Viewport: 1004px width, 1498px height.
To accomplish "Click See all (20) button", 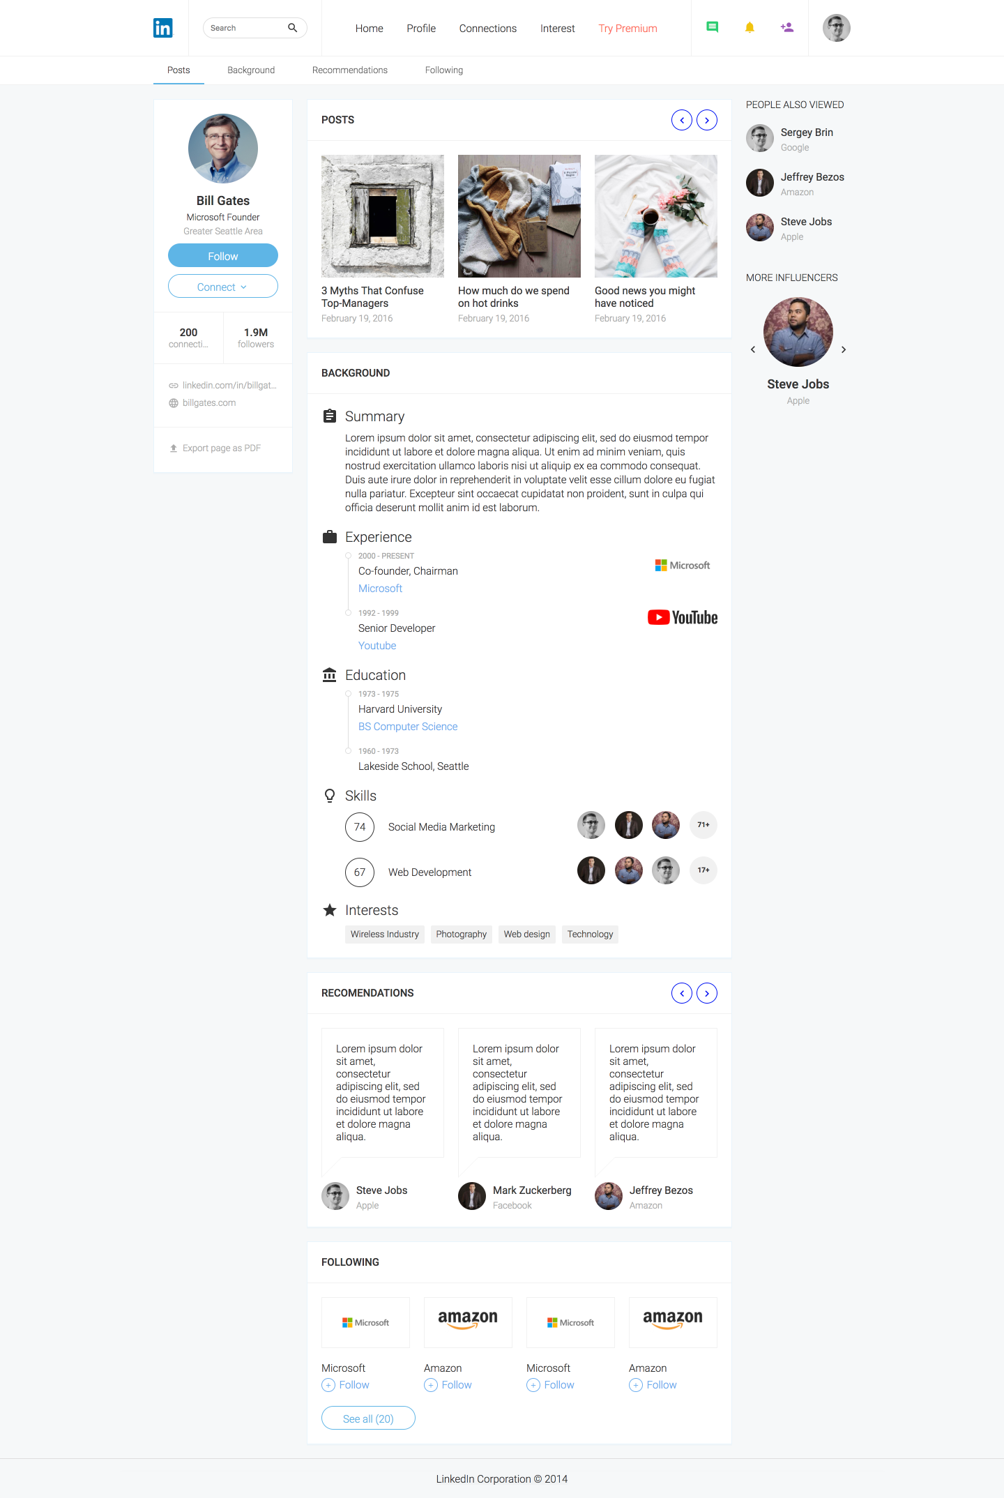I will (x=368, y=1418).
